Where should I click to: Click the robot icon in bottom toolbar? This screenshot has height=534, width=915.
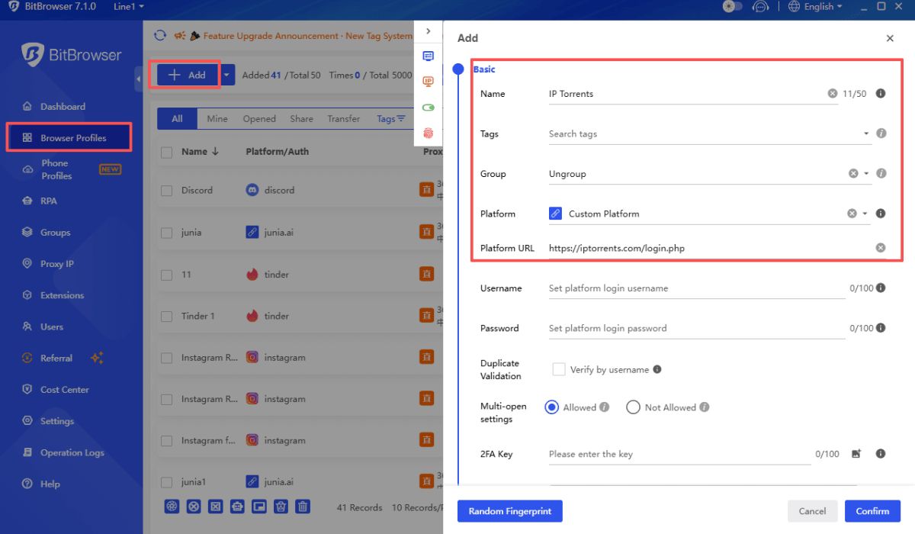pyautogui.click(x=237, y=506)
